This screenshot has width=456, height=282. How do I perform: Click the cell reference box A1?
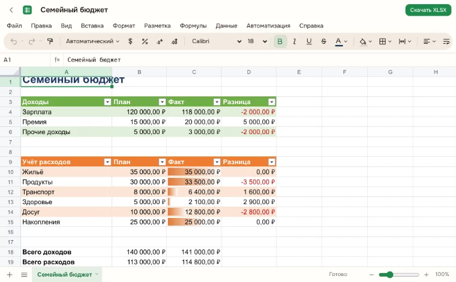point(25,60)
